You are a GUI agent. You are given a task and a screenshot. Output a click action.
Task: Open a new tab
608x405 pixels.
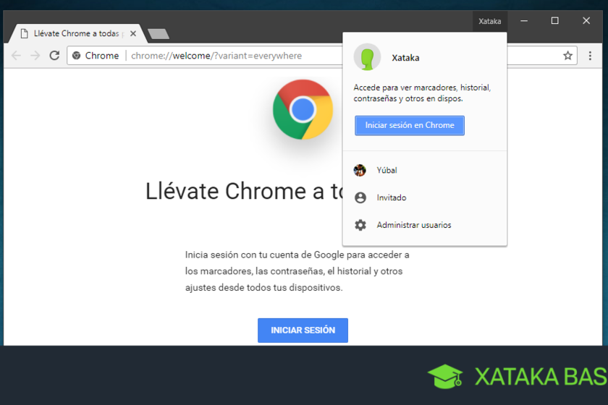pos(159,34)
